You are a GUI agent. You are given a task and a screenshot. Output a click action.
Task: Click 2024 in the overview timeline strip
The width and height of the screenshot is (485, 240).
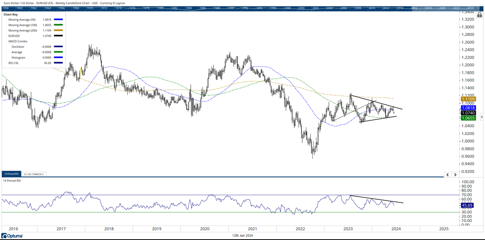[470, 8]
